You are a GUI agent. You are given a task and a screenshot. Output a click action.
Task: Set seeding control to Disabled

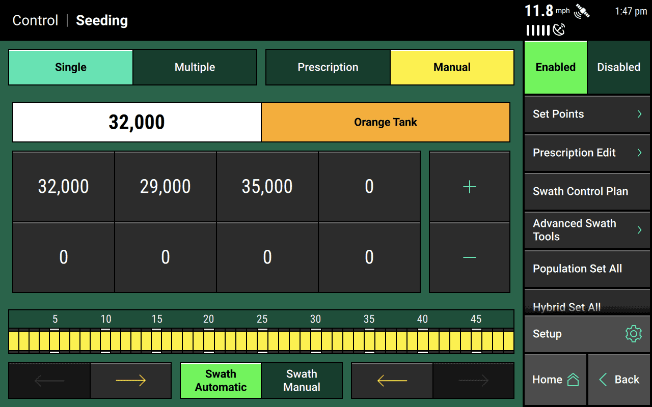pos(618,67)
